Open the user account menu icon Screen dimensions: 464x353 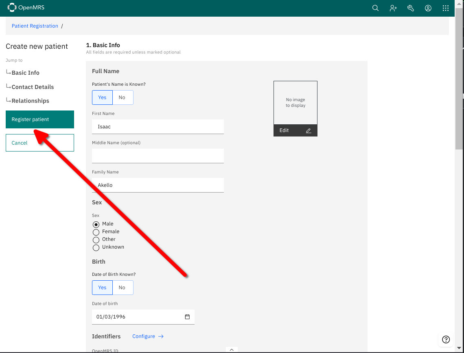[428, 8]
